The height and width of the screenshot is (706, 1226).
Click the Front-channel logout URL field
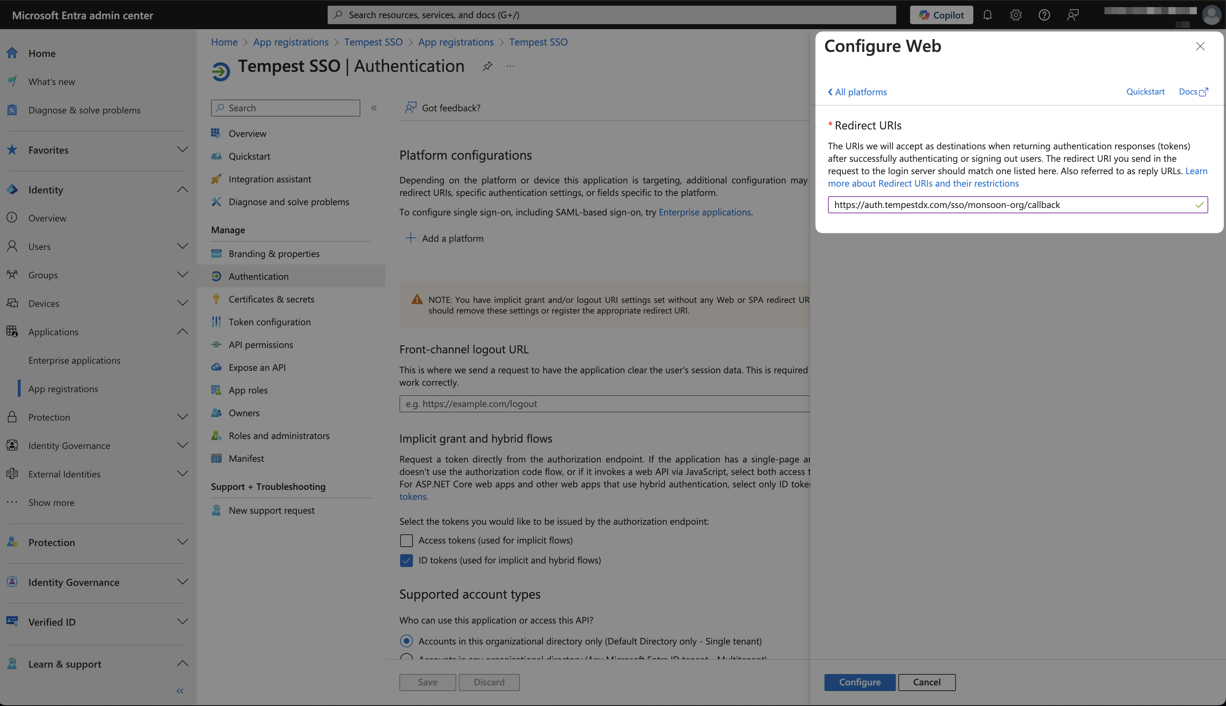[603, 403]
